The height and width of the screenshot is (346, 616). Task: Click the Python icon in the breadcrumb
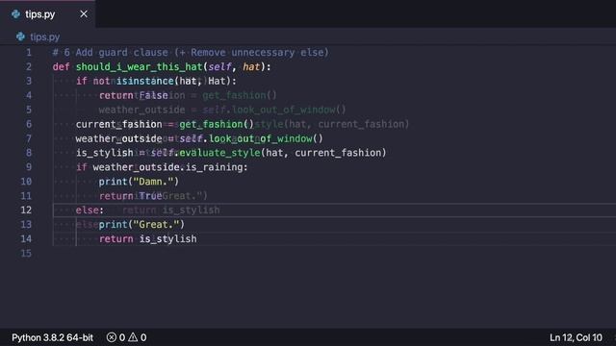tap(20, 37)
